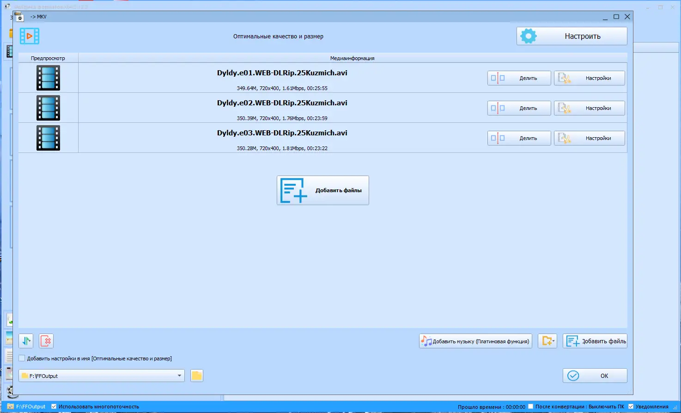Confirm with the OK button
The width and height of the screenshot is (681, 413).
[595, 376]
